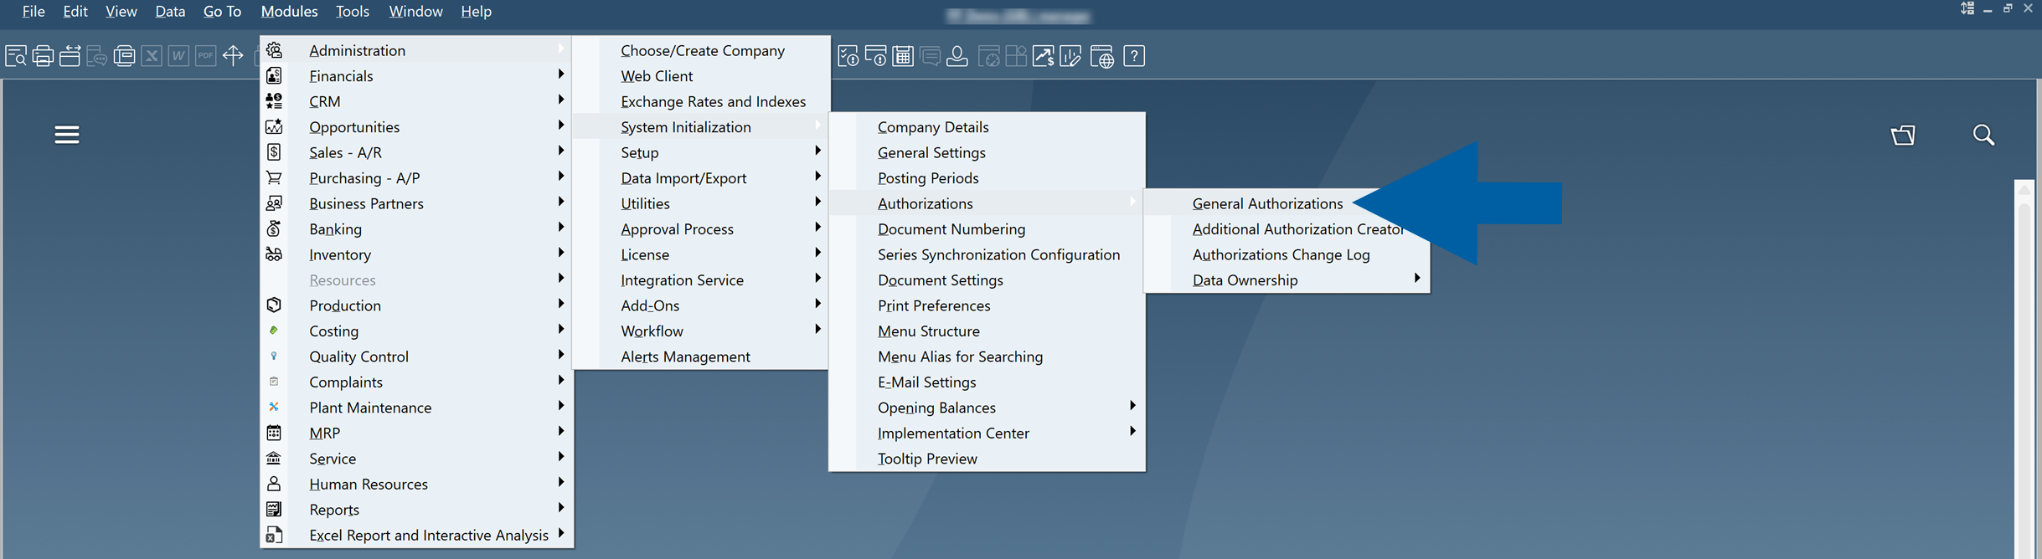This screenshot has width=2042, height=559.
Task: Click the Purchasing - A/P cart icon
Action: (x=274, y=177)
